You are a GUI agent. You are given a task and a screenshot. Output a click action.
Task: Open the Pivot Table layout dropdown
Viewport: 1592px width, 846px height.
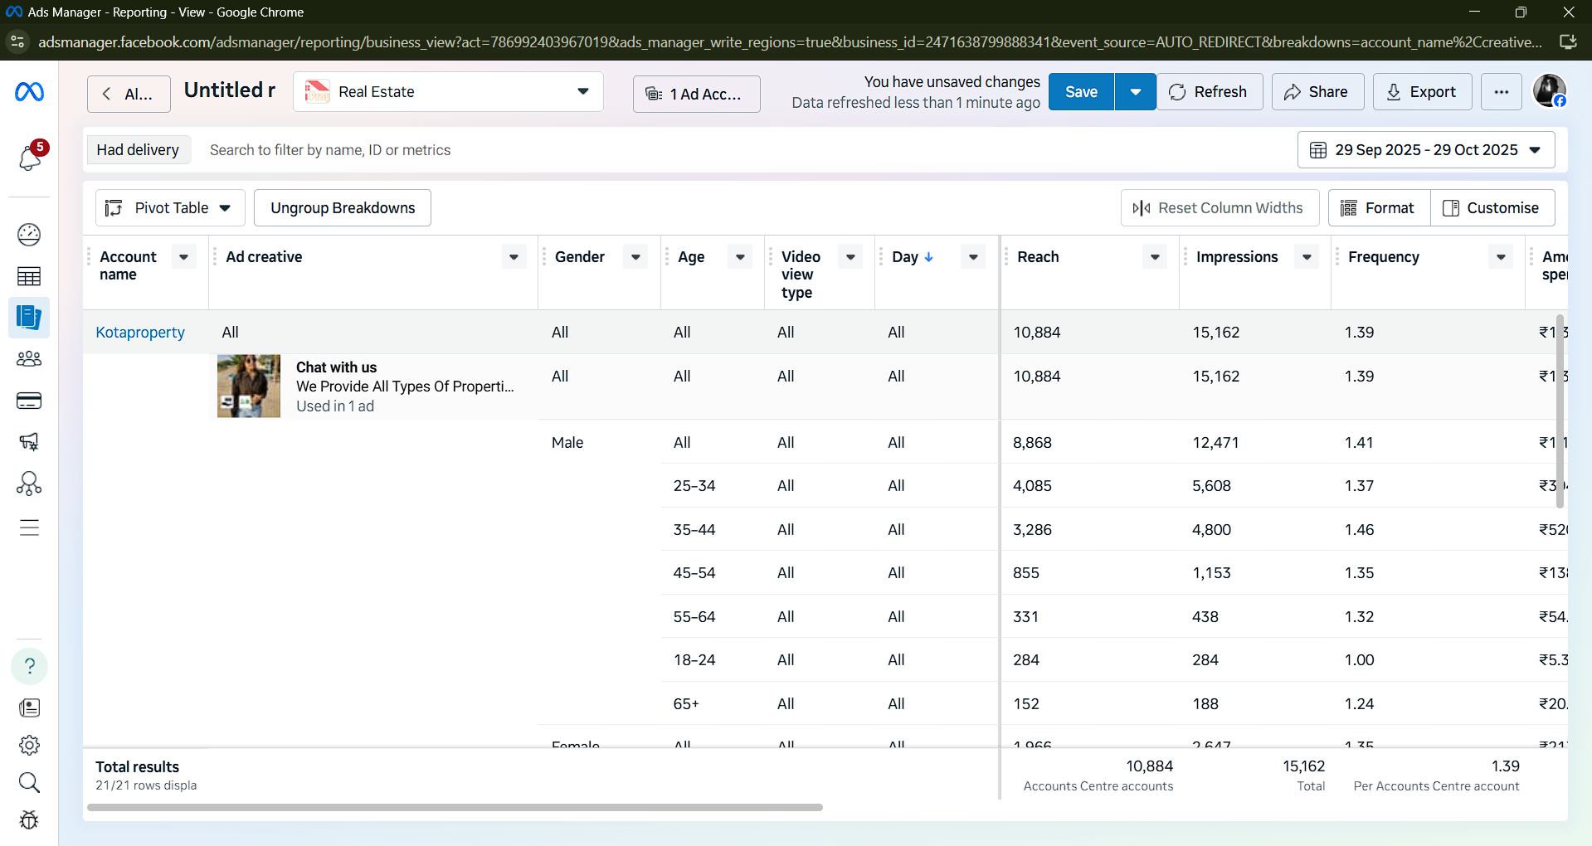(170, 208)
